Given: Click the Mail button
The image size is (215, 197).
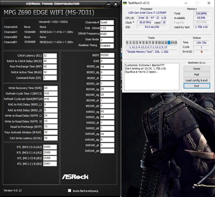Looking at the screenshot, I should pos(197,74).
